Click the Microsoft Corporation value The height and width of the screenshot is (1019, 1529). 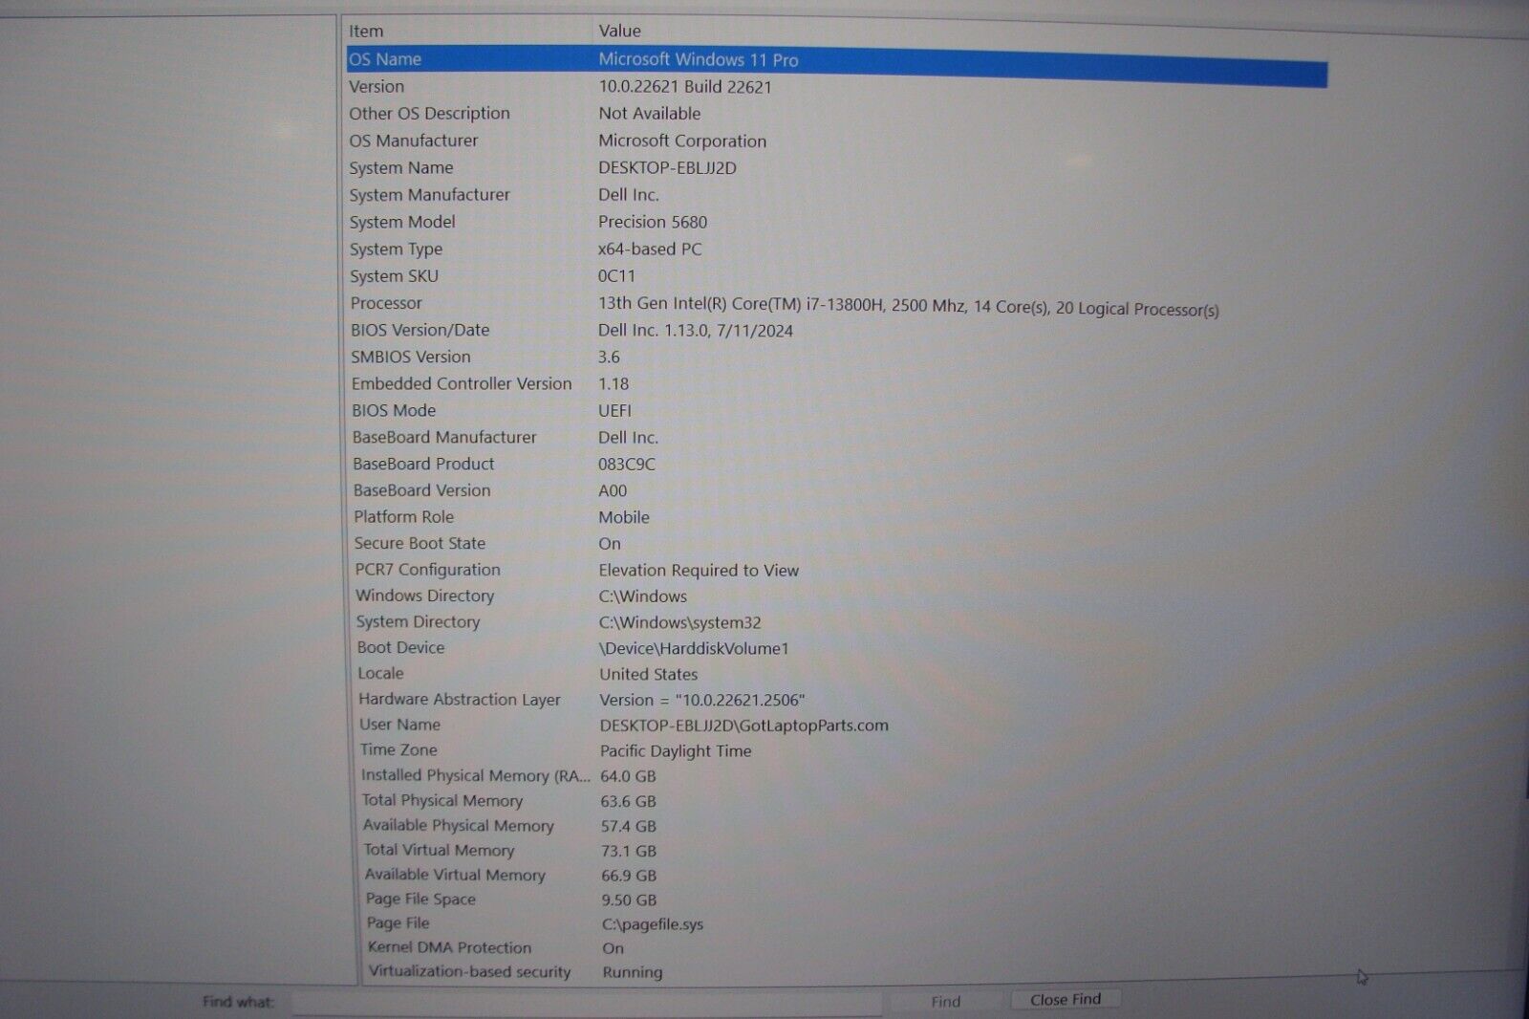(x=682, y=141)
